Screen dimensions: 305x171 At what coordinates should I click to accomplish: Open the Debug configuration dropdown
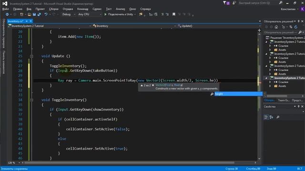coord(69,14)
